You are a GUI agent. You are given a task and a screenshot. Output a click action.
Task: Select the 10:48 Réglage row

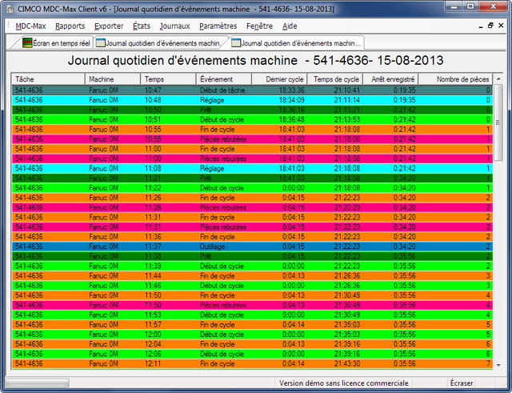(252, 100)
